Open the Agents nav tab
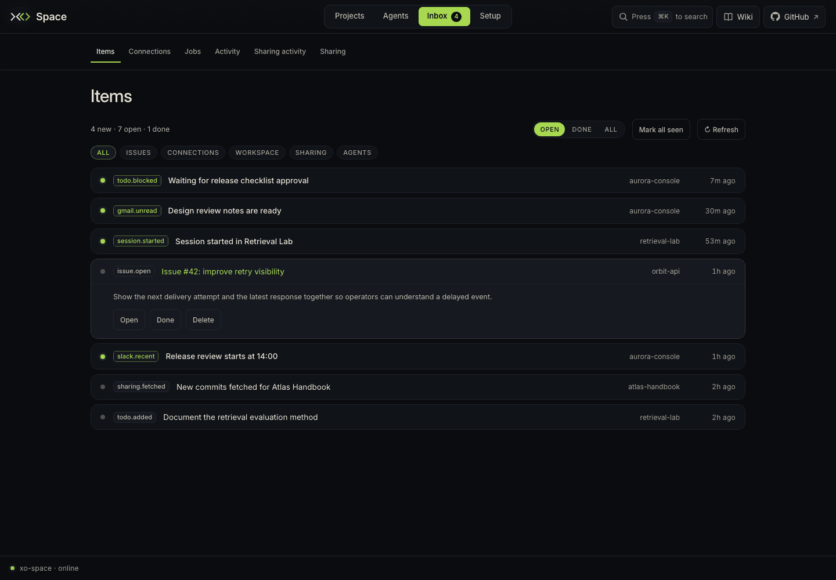The height and width of the screenshot is (580, 836). point(395,16)
